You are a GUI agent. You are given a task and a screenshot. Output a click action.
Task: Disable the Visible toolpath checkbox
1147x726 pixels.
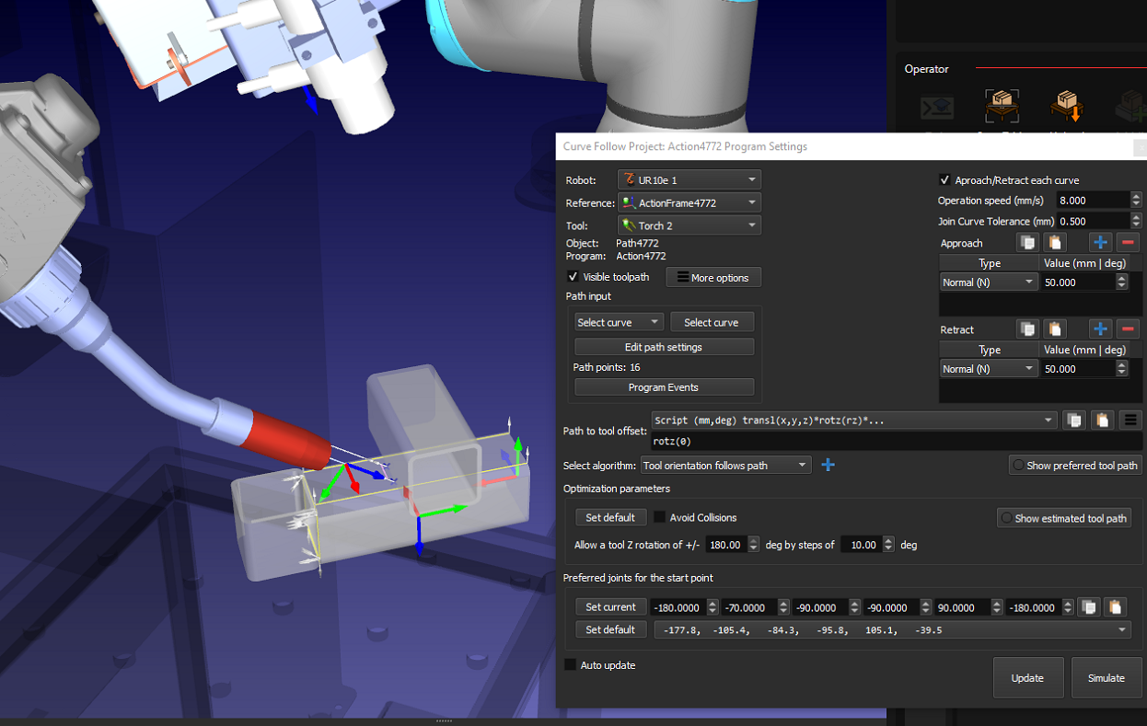pyautogui.click(x=573, y=277)
